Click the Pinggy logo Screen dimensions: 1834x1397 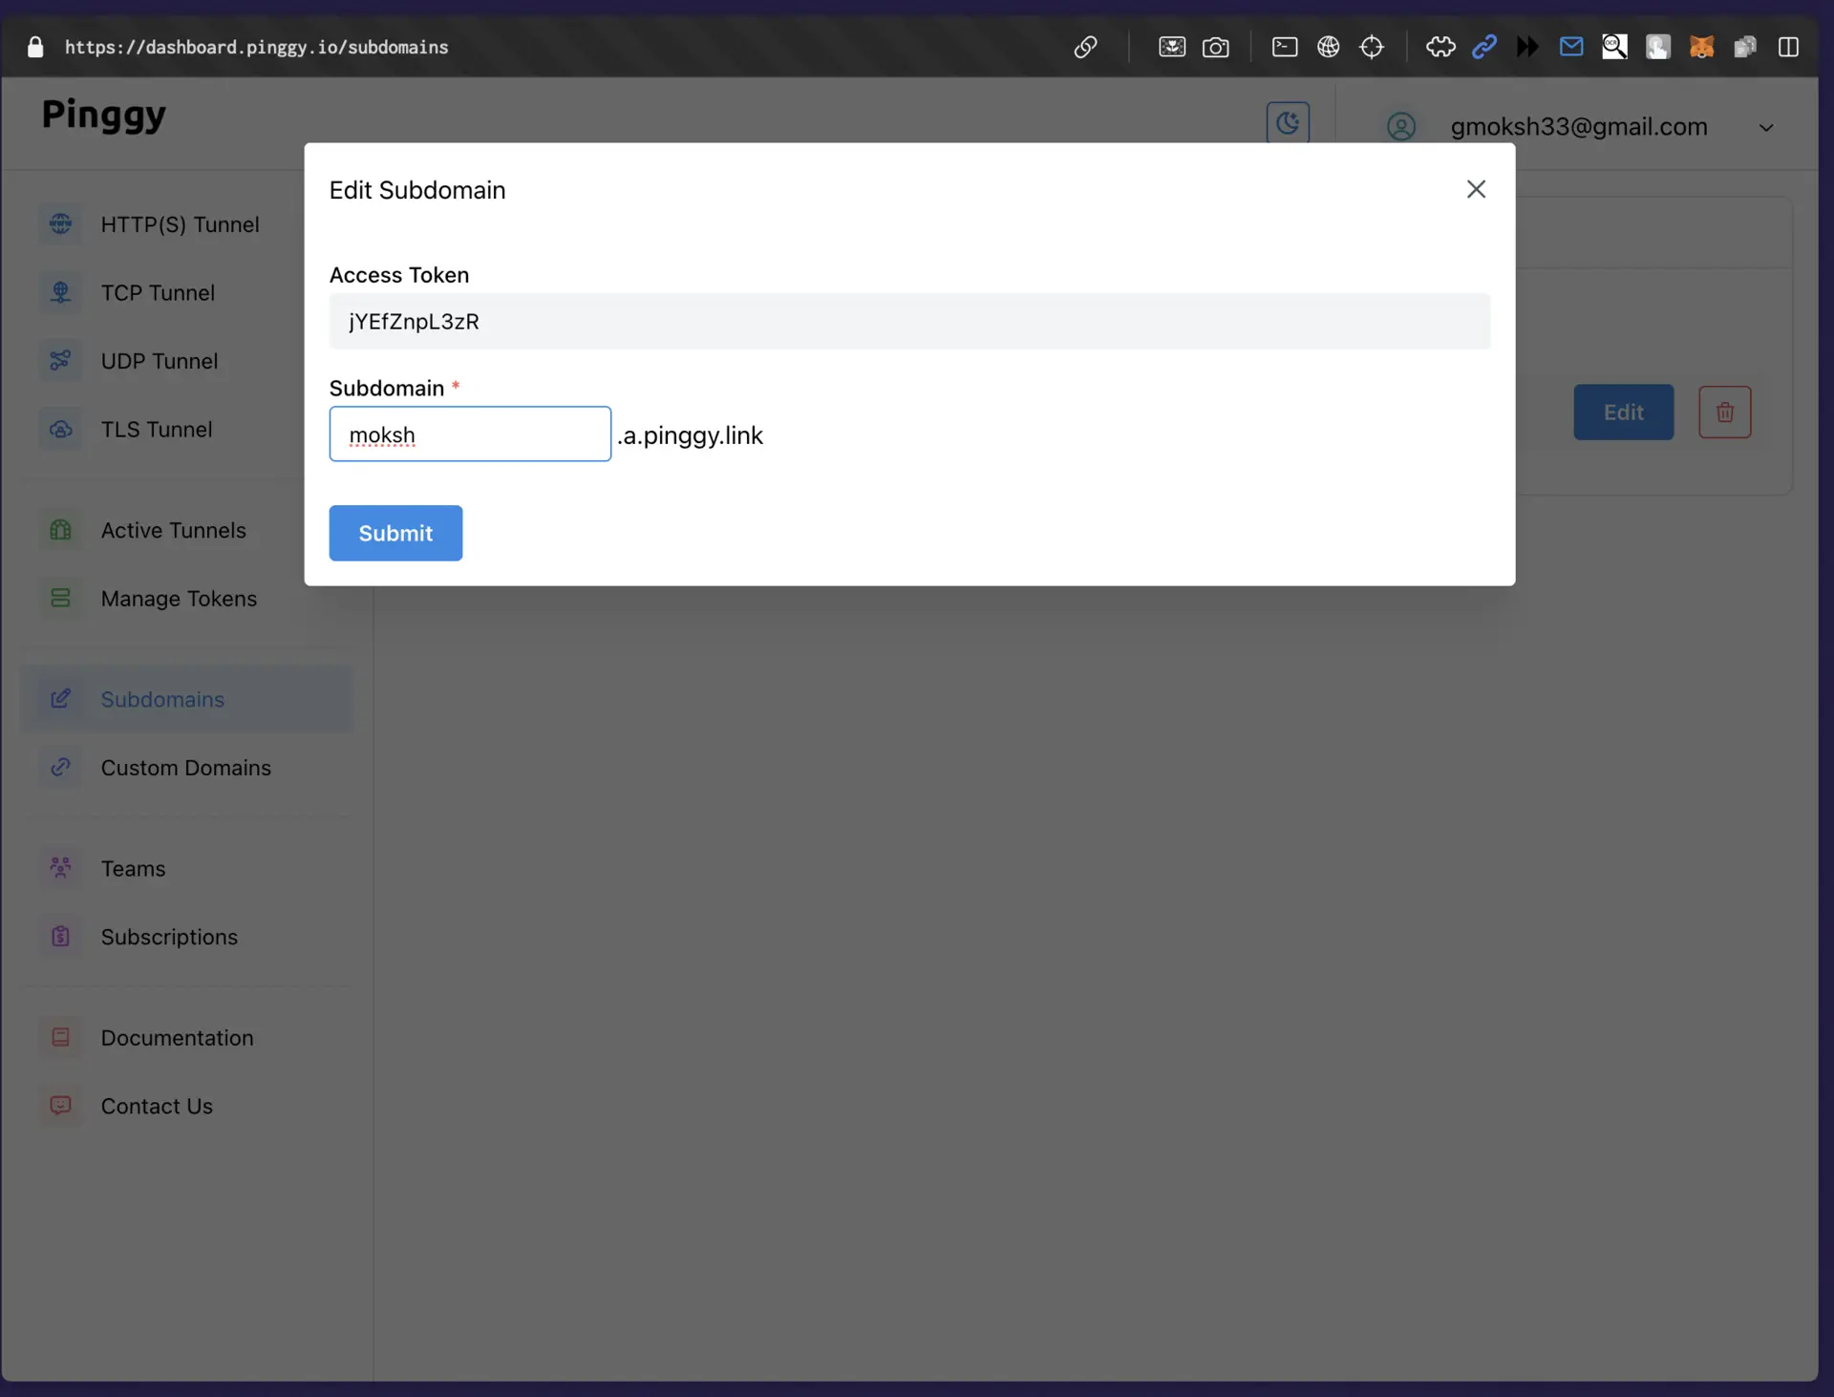click(103, 116)
